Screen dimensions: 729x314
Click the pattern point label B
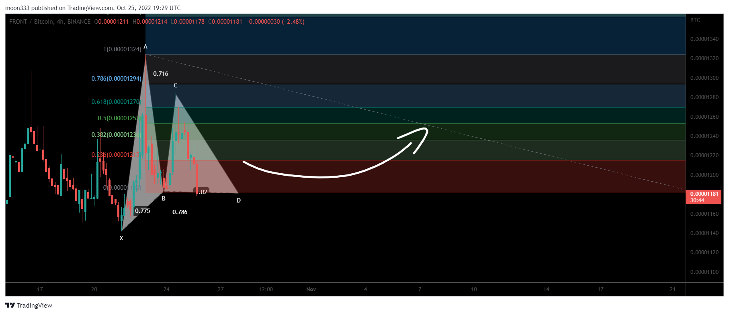pos(164,199)
